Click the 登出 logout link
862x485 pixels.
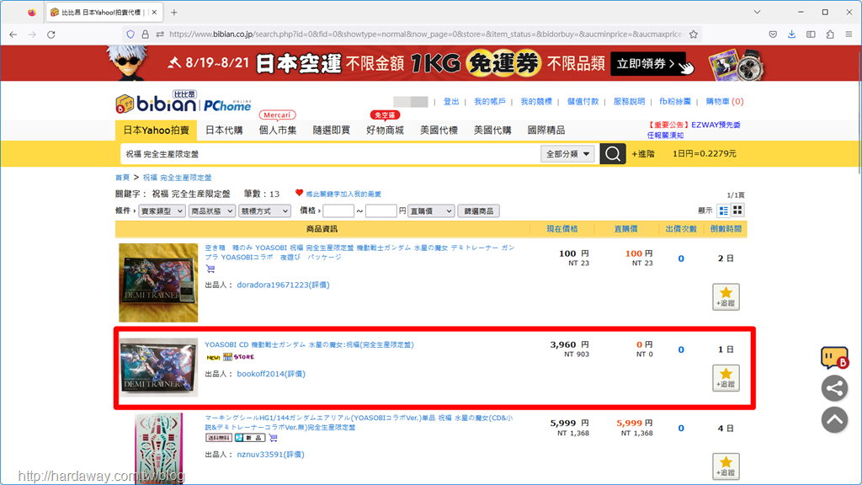[x=451, y=102]
